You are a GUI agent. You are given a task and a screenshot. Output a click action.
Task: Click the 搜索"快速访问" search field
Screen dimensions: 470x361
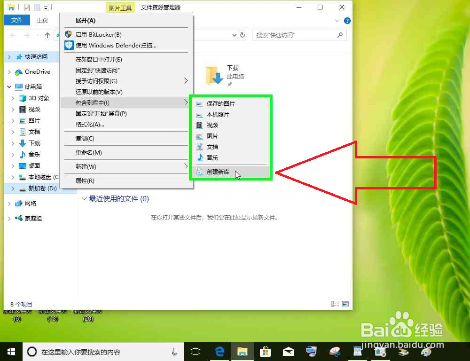coord(299,35)
